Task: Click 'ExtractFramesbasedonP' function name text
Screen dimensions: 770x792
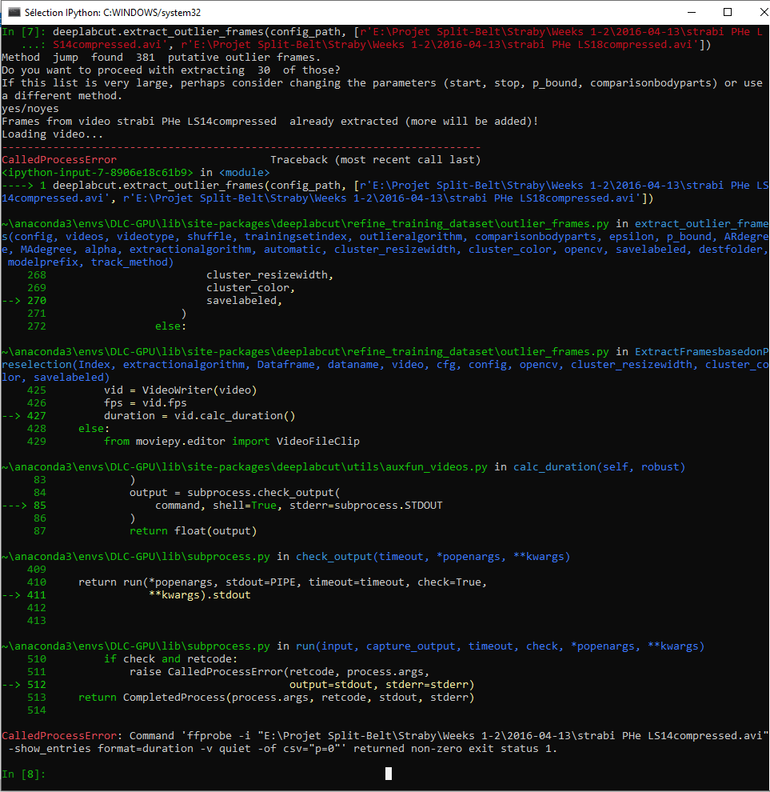Action: click(x=702, y=352)
